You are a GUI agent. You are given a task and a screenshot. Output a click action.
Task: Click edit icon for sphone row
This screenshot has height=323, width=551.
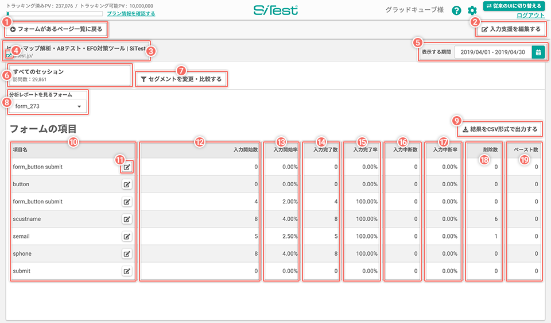point(127,253)
